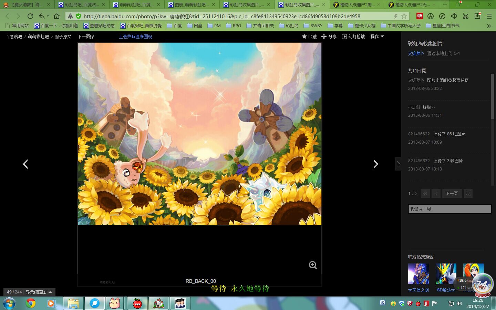This screenshot has height=310, width=496.
Task: Click the 下一图贴 link
Action: click(x=86, y=37)
